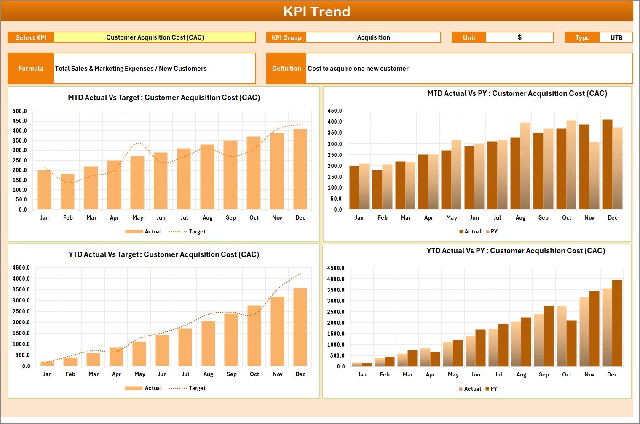Click the Definition label button

coord(286,68)
